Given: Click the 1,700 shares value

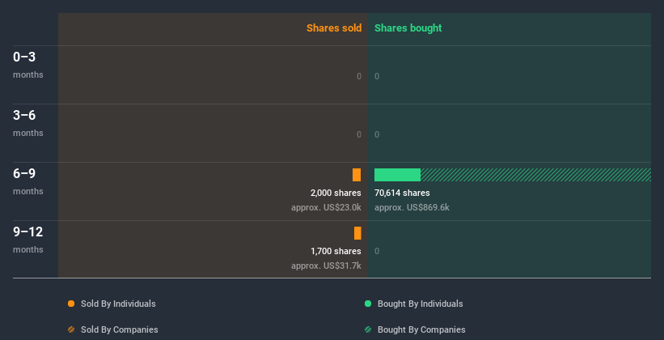Looking at the screenshot, I should pyautogui.click(x=336, y=252).
